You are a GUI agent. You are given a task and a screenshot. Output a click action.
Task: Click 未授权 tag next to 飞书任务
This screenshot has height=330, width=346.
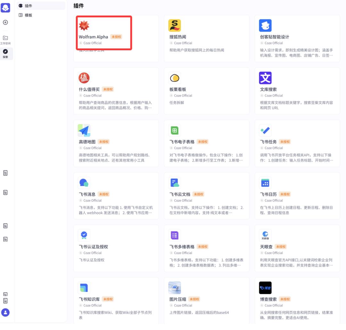(285, 142)
